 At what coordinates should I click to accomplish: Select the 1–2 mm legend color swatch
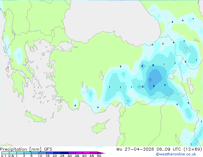coord(20,153)
